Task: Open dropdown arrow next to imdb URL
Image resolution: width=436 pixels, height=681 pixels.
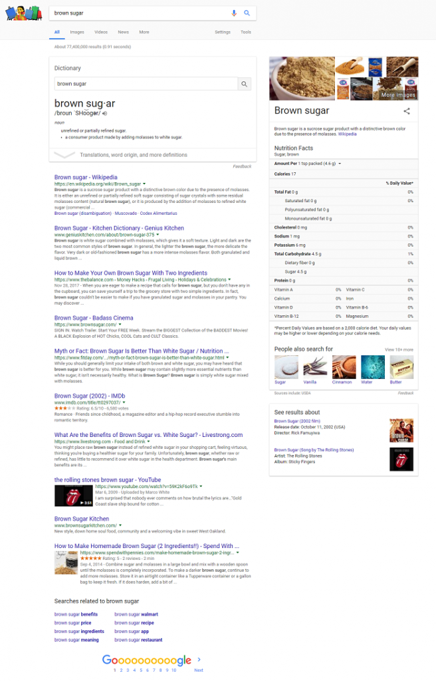Action: click(124, 402)
